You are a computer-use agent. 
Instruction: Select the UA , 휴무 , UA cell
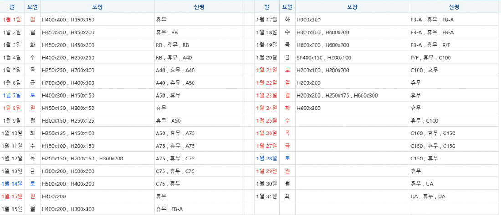tap(428, 196)
